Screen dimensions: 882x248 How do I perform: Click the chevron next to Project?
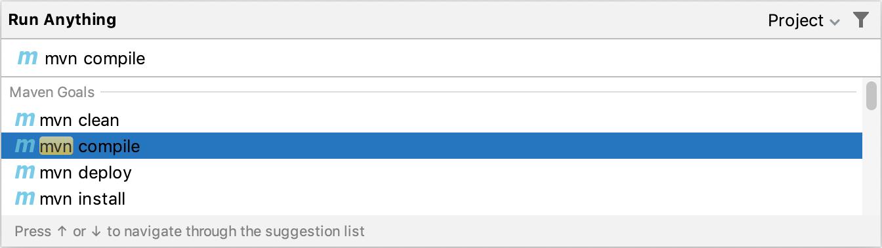[834, 22]
